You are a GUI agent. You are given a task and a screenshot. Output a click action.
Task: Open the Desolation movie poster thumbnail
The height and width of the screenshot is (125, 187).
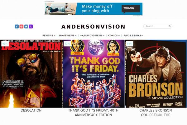31,73
